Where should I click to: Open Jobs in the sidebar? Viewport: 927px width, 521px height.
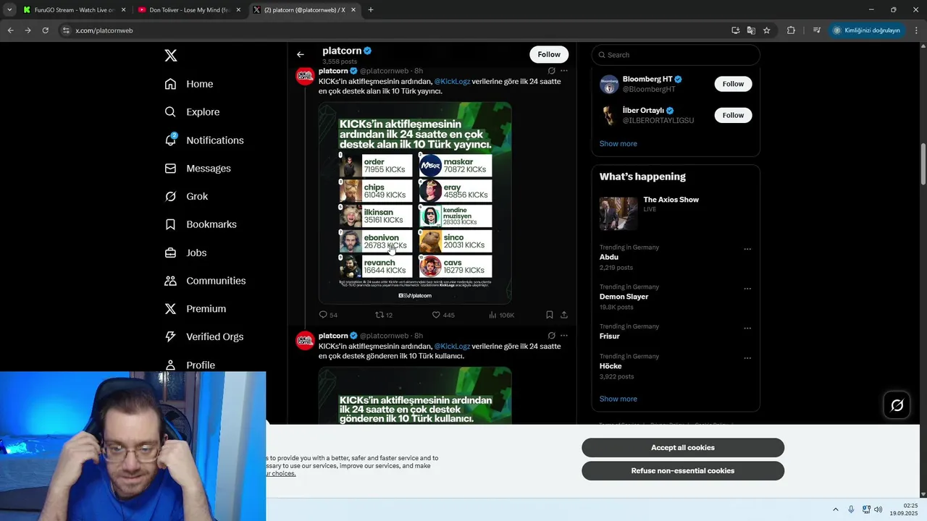tap(185, 253)
